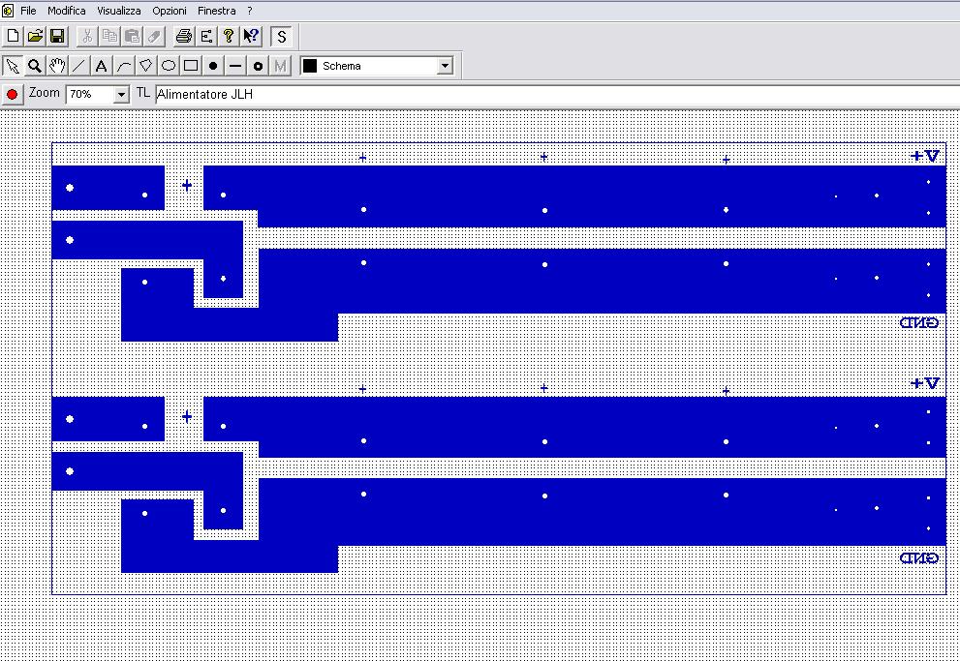Click the upper mirrored +V label

(924, 156)
